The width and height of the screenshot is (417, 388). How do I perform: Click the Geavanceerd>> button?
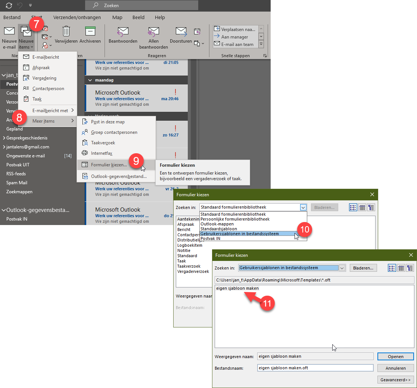point(395,380)
